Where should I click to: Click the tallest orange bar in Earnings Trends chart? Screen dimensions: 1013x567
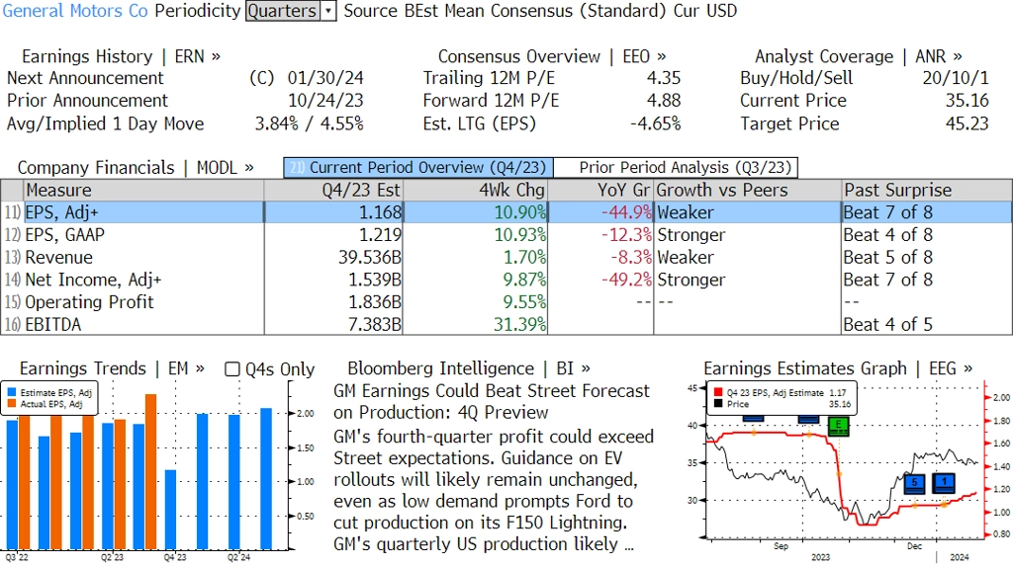tap(150, 471)
